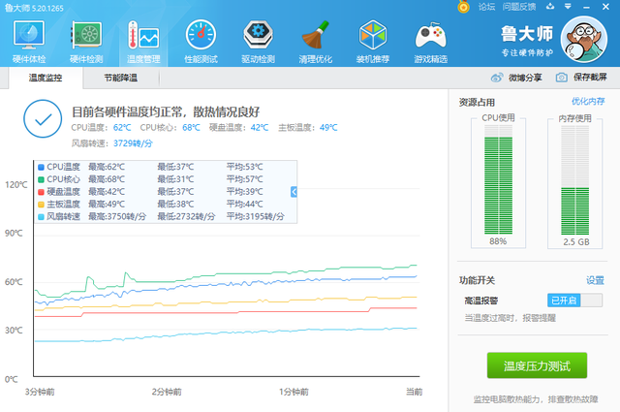This screenshot has height=412, width=620.
Task: Click the gold medal icon in title bar
Action: [x=463, y=7]
